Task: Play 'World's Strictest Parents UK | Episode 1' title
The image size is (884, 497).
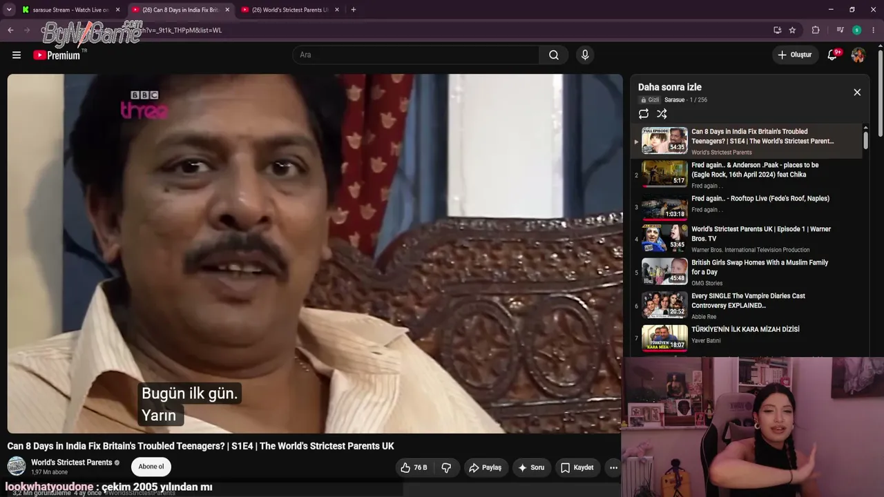Action: [x=761, y=234]
